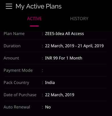Click the pink underline beneath ACTIVE
The height and width of the screenshot is (116, 112).
click(34, 26)
